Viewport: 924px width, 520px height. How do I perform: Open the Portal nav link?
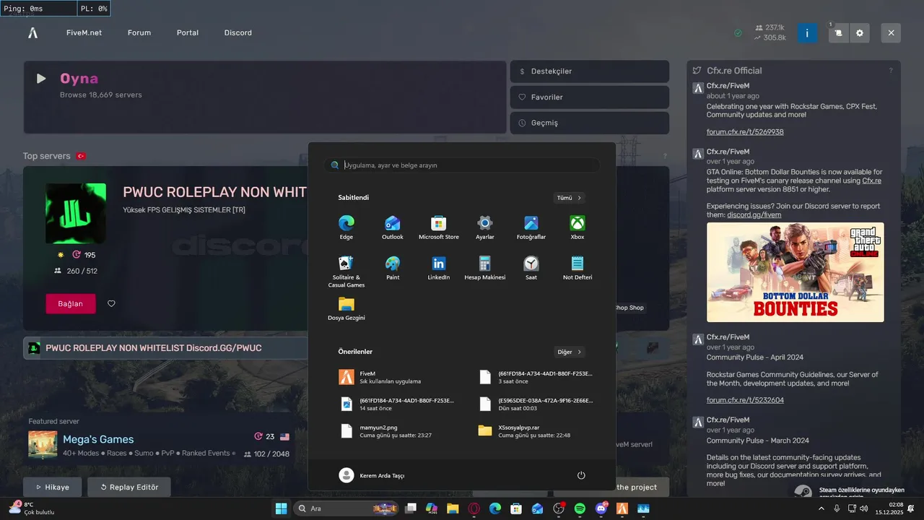(x=188, y=32)
